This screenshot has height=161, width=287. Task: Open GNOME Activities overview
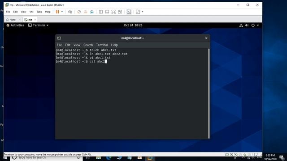coord(15,25)
